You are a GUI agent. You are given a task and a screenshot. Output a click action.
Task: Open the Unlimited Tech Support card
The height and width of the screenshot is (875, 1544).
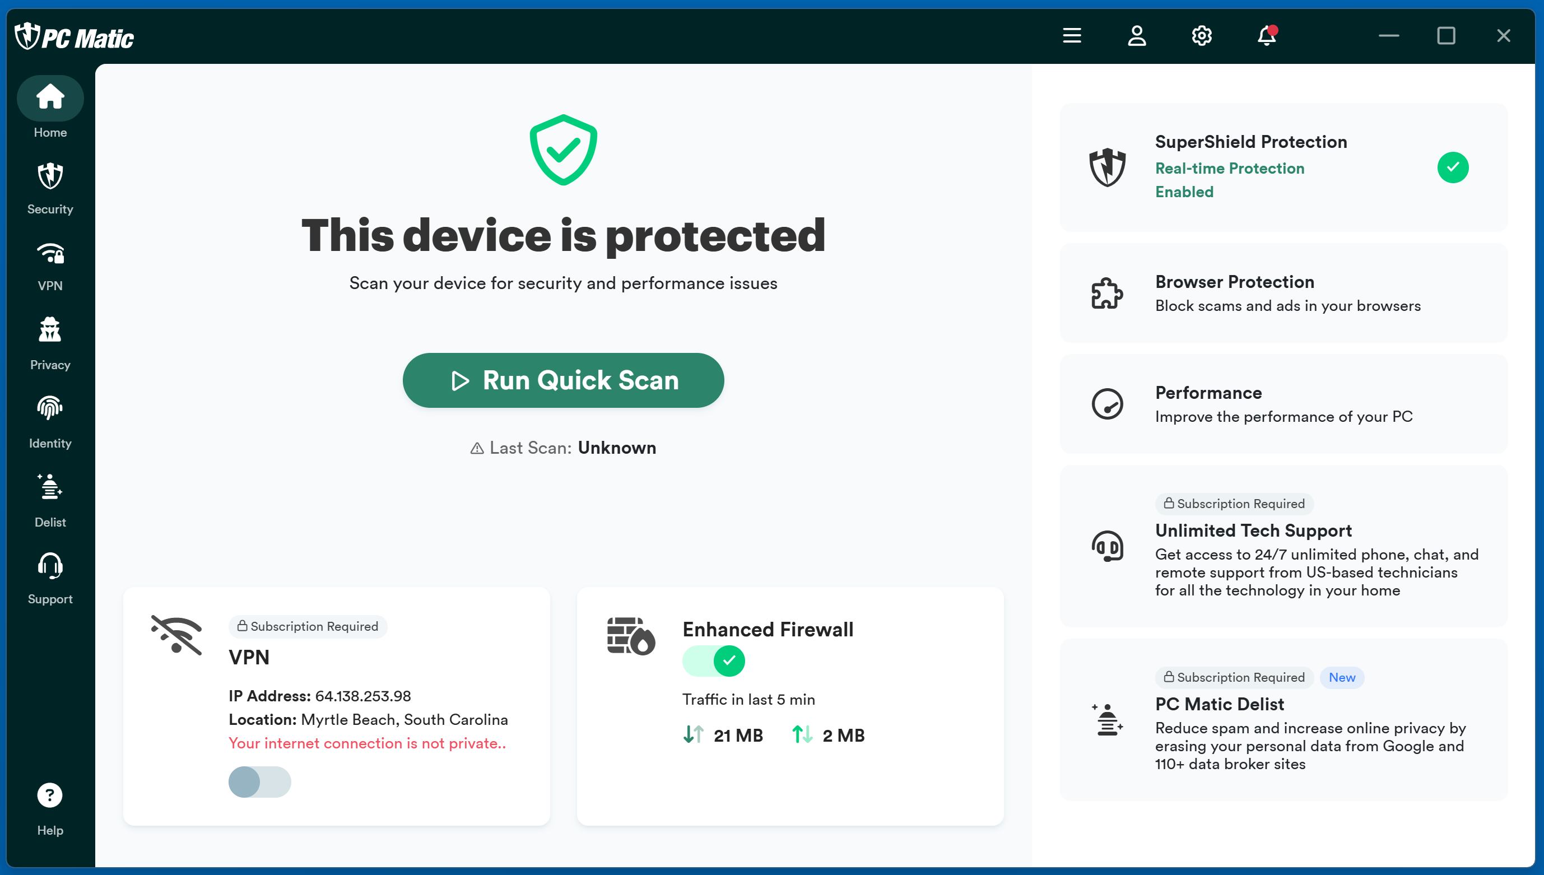click(x=1283, y=546)
